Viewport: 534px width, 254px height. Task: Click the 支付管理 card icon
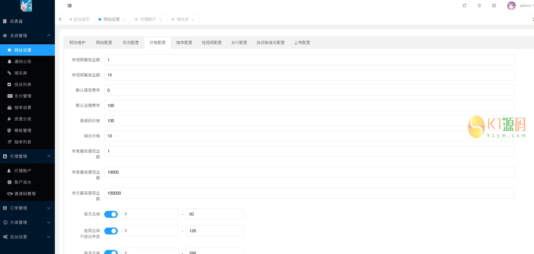[x=10, y=96]
